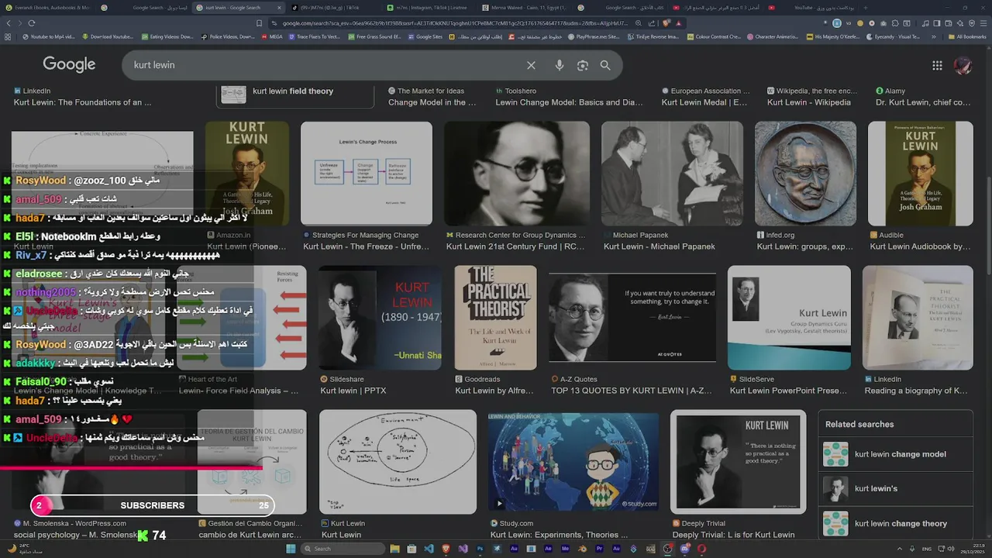Click Wikipedia Kurt Lewin result caption

[808, 102]
